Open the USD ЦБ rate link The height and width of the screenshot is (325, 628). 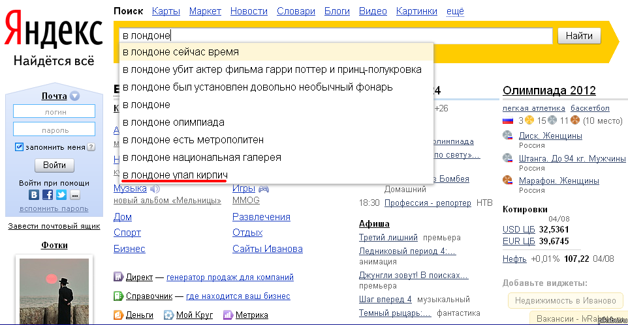519,229
